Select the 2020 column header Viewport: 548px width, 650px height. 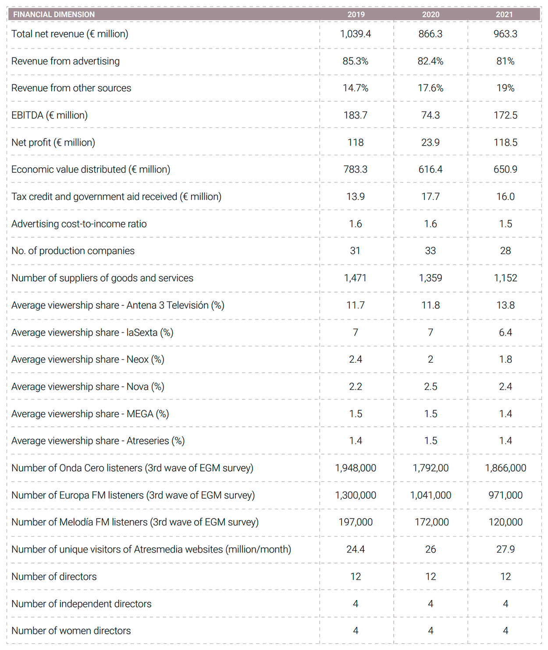pyautogui.click(x=431, y=14)
